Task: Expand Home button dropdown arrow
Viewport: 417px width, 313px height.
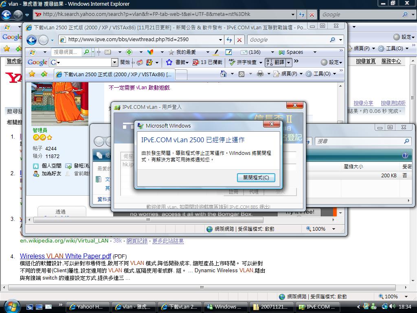Action: (x=232, y=74)
